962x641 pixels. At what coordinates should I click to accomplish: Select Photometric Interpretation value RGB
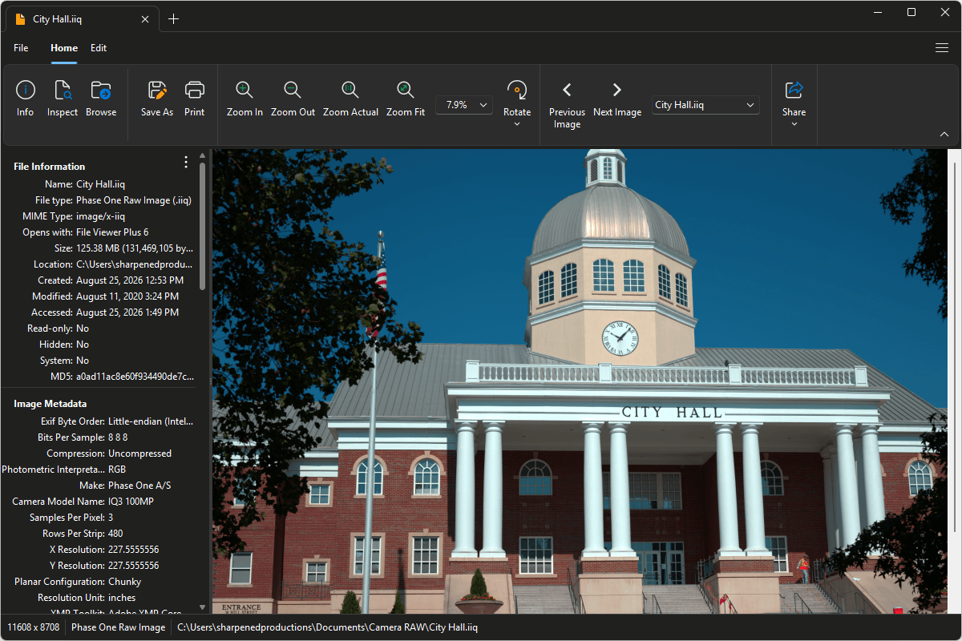117,470
